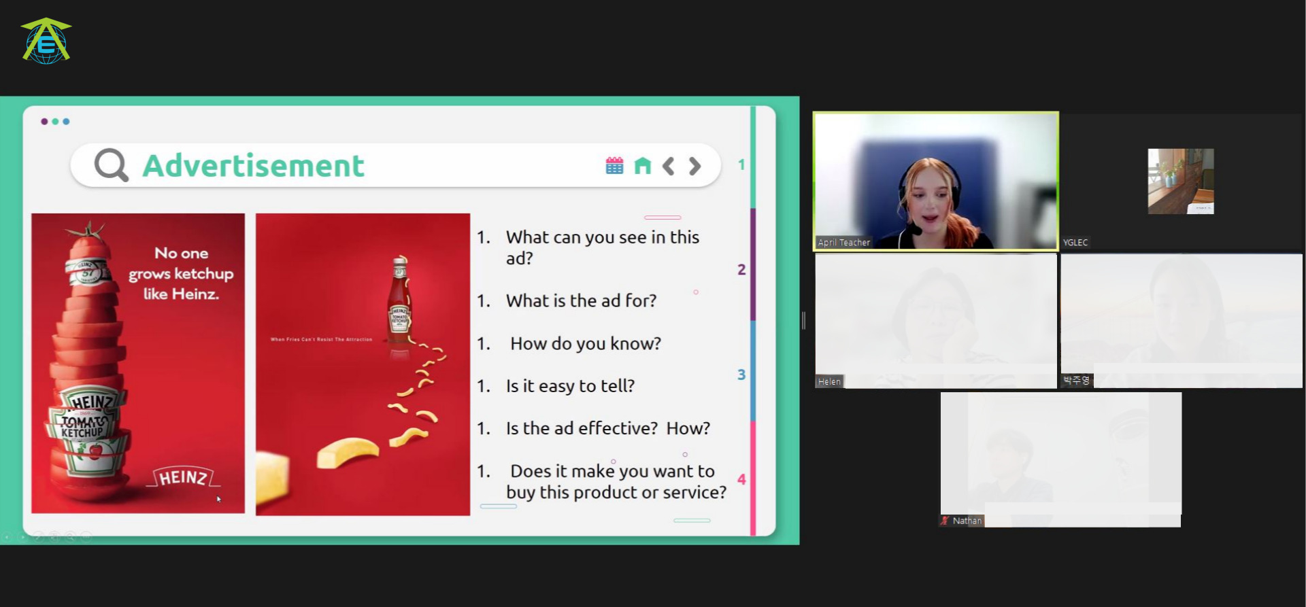Screen dimensions: 1306x607
Task: Click the home icon on the slide
Action: [x=643, y=165]
